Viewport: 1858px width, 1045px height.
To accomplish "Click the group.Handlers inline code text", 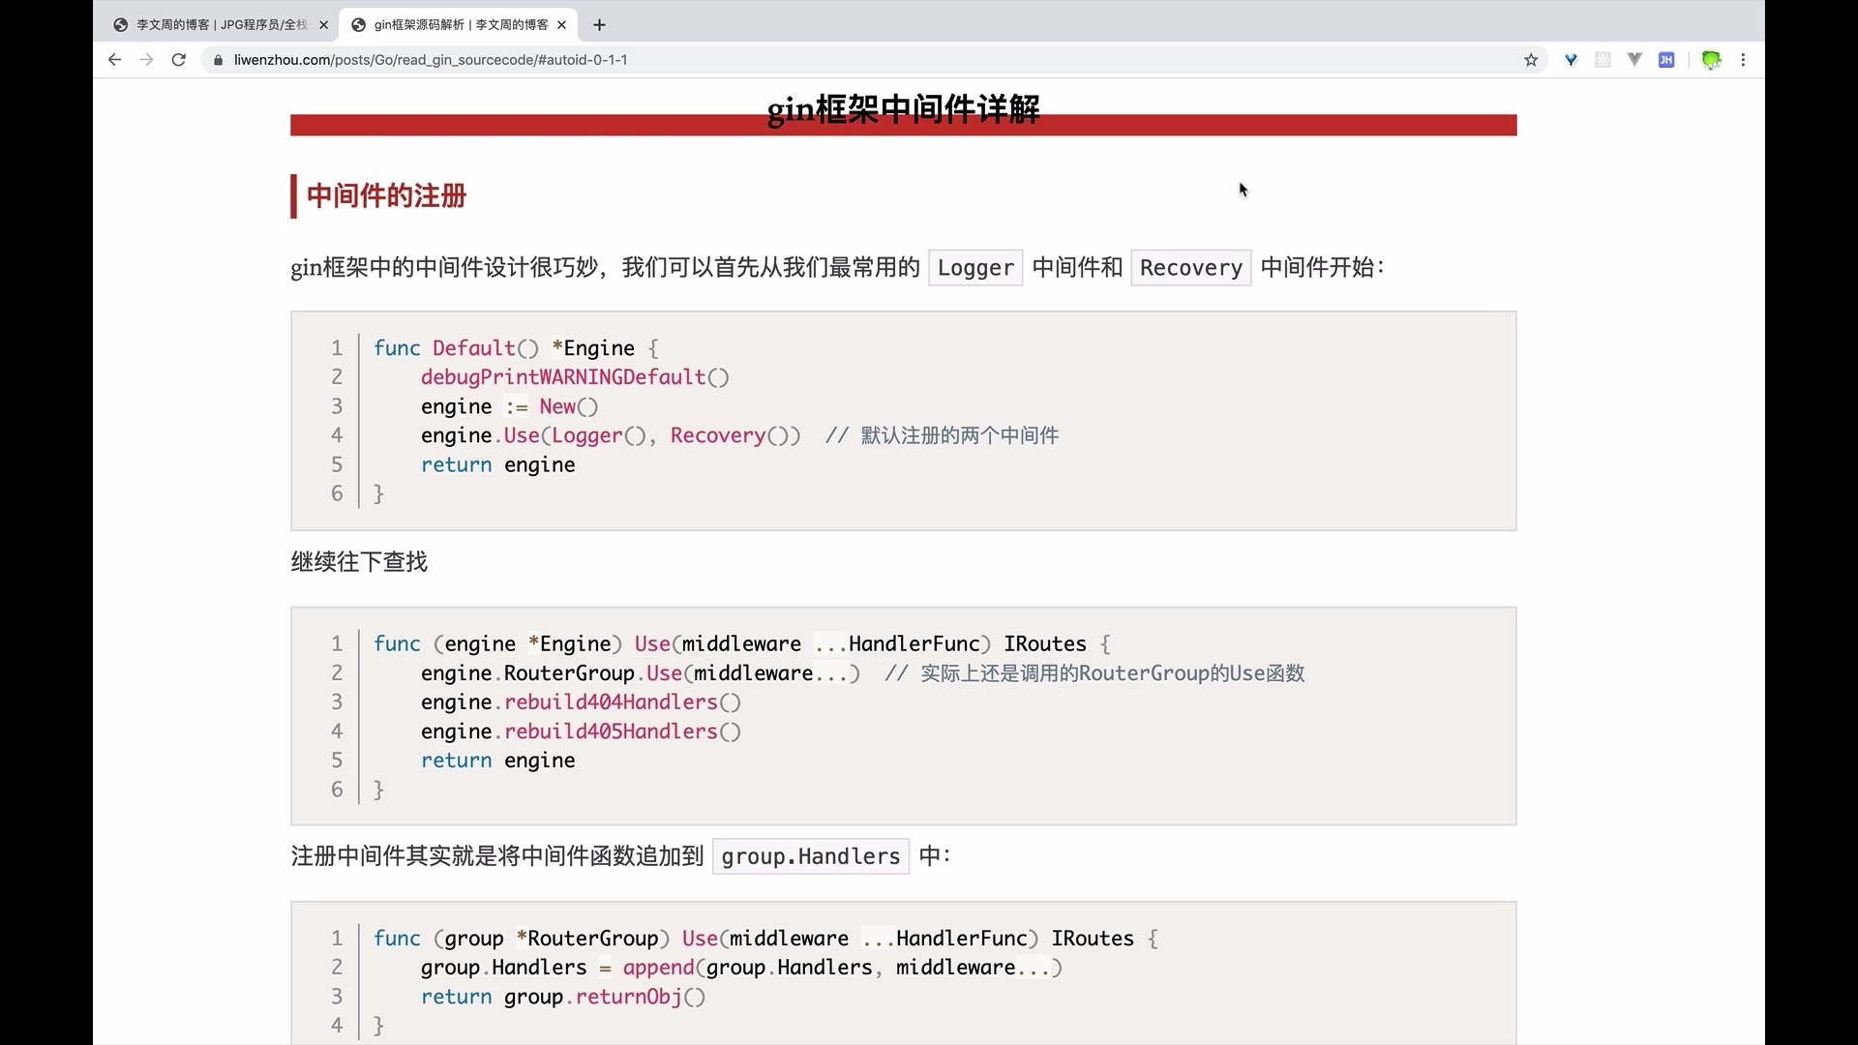I will pyautogui.click(x=810, y=856).
